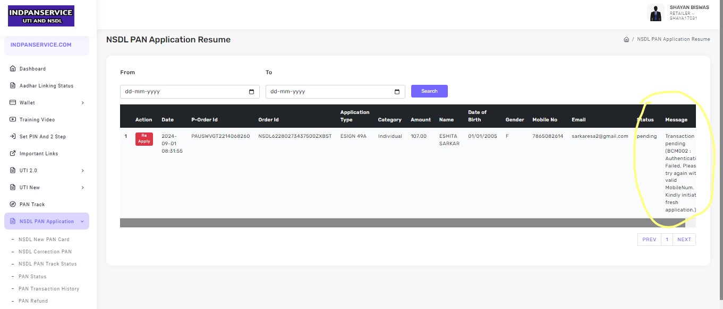Viewport: 723px width, 309px height.
Task: Click the Wallet card icon
Action: 13,103
